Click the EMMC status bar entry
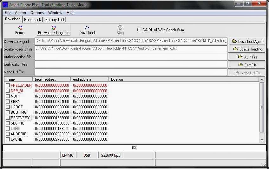The image size is (269, 169). tap(68, 155)
